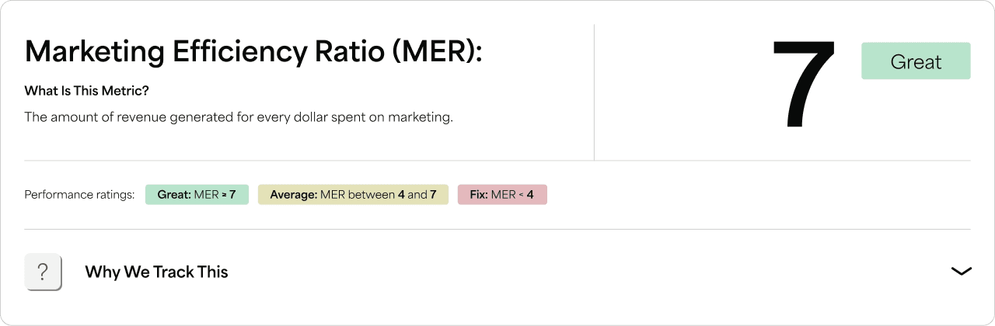Click the bold "Great:" word in the ratings row
The height and width of the screenshot is (326, 995).
(x=174, y=195)
